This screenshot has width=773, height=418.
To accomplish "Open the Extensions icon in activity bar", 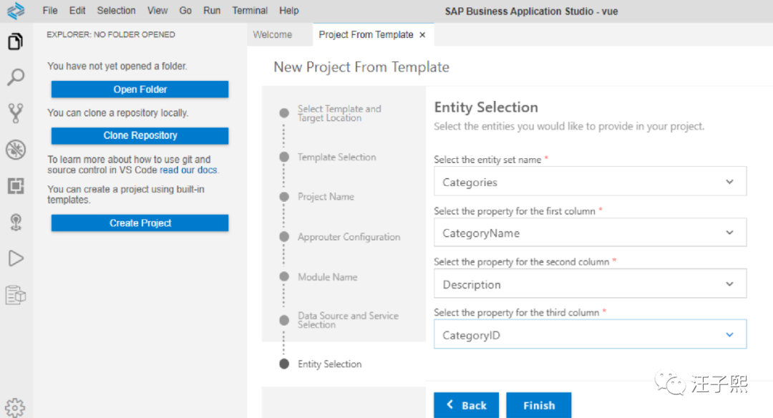I will click(15, 186).
